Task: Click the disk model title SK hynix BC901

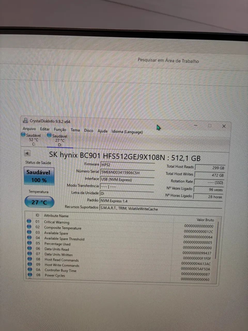Action: 125,156
